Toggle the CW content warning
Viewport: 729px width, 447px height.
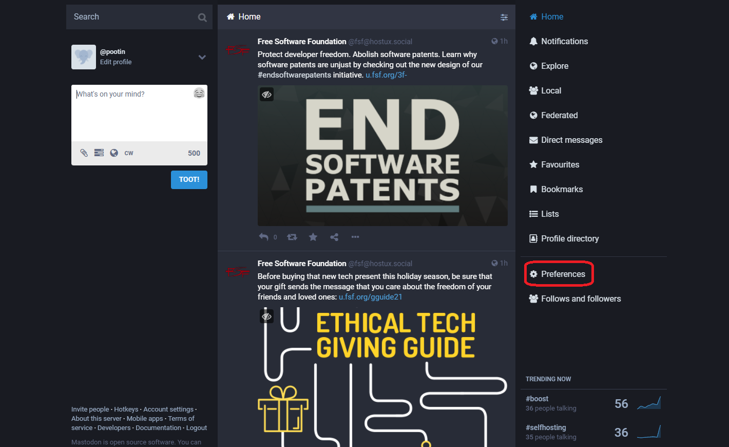click(x=129, y=153)
